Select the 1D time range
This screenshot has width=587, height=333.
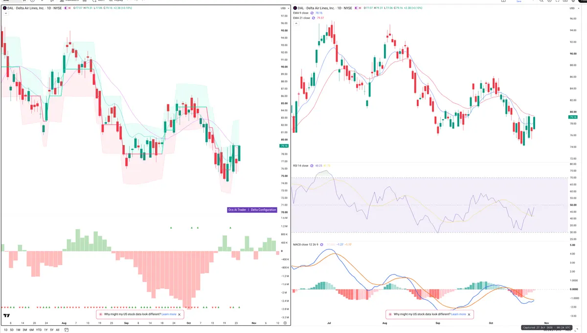pyautogui.click(x=5, y=330)
